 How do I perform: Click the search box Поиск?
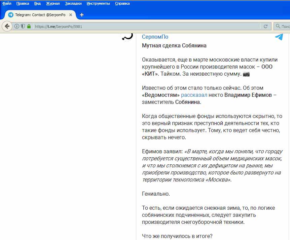(282, 27)
